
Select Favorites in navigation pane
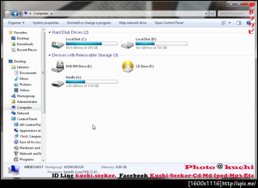click(x=21, y=33)
